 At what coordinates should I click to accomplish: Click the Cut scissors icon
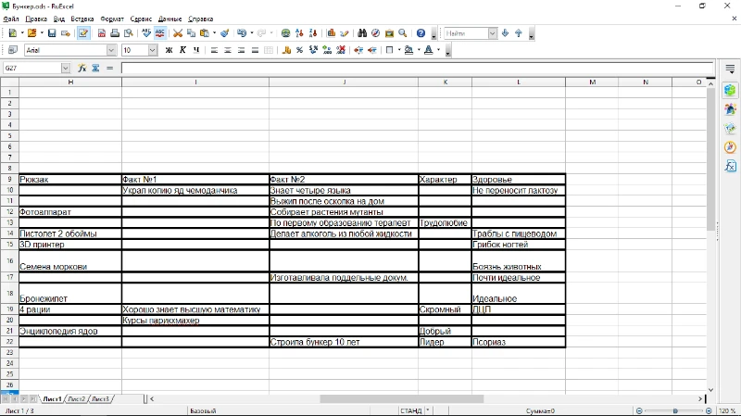click(x=178, y=33)
